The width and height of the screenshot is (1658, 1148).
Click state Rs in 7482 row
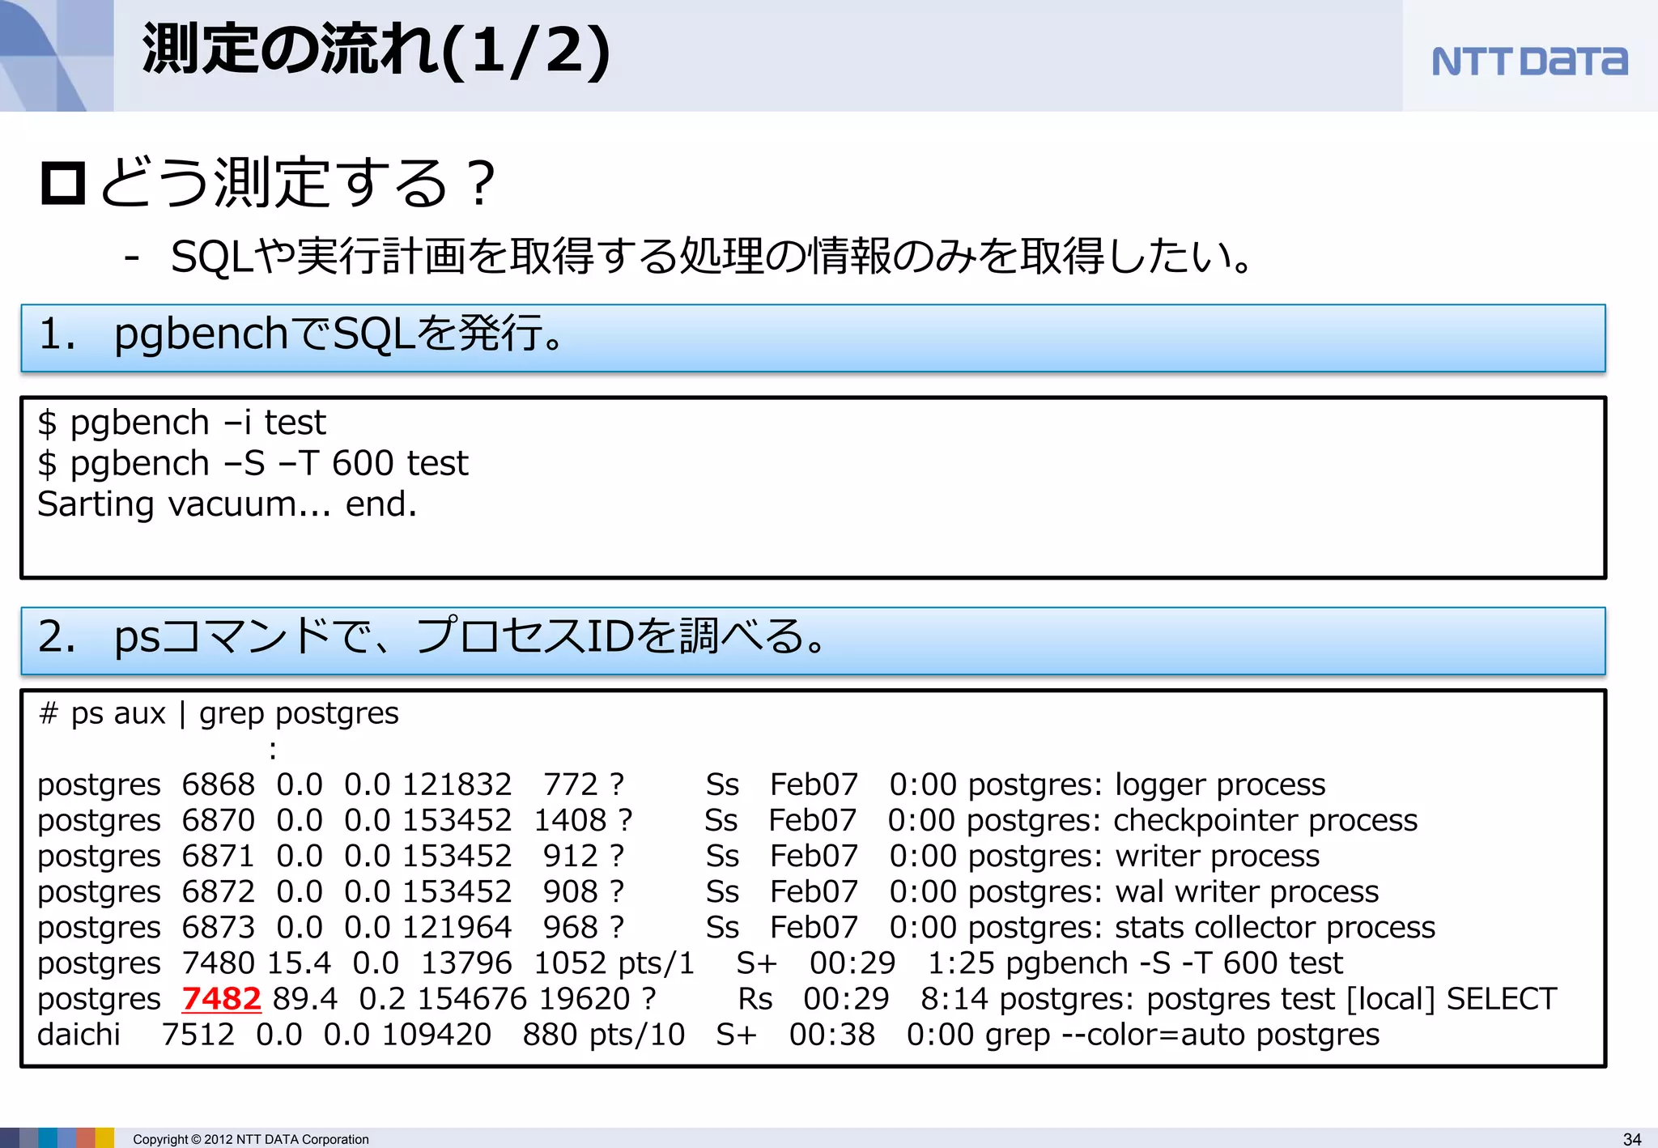(x=755, y=998)
